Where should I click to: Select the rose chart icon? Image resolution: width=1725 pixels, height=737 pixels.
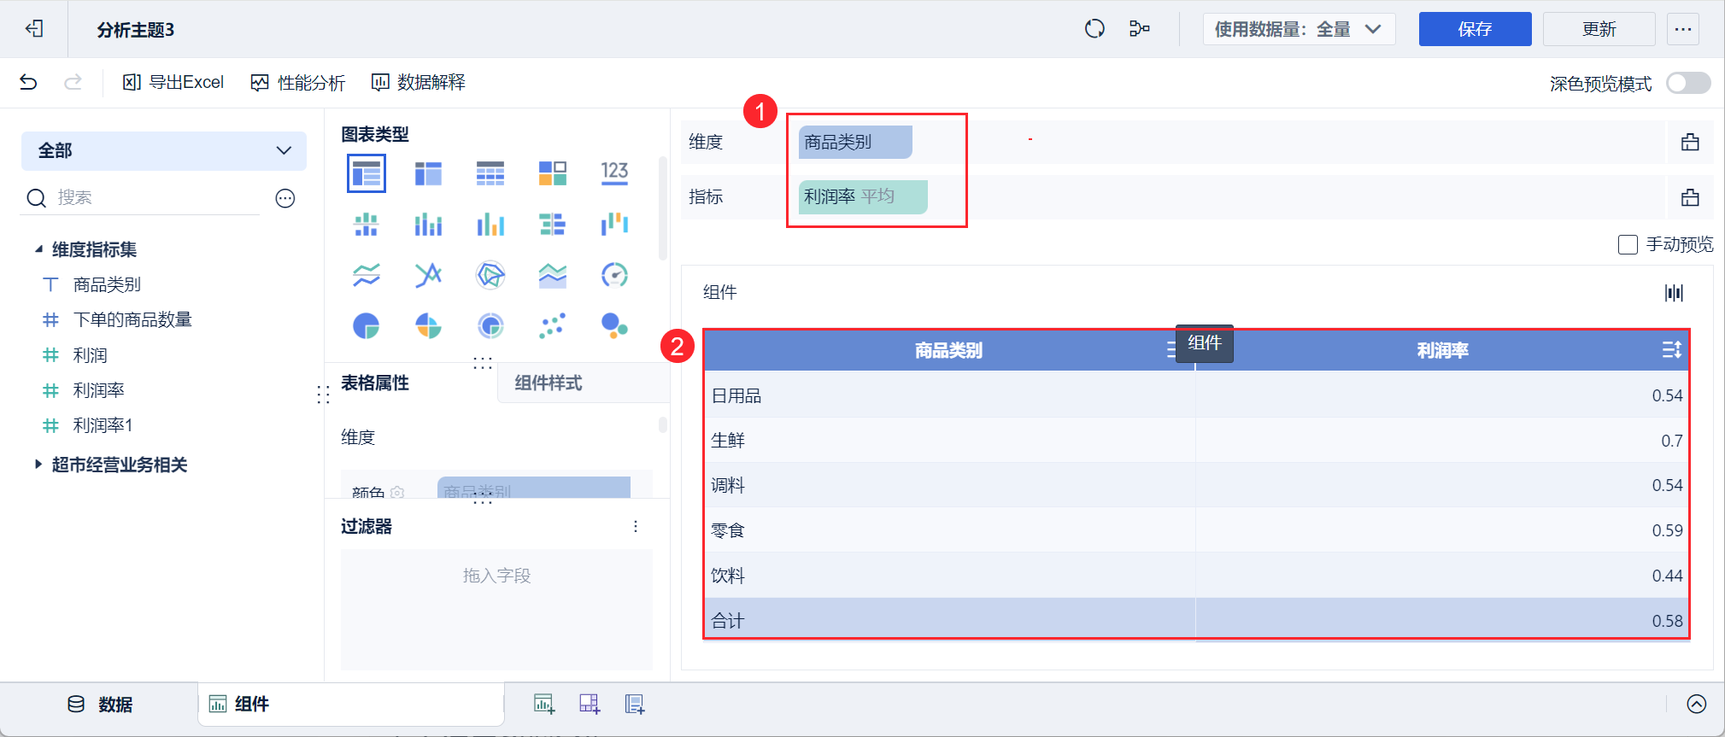(428, 325)
